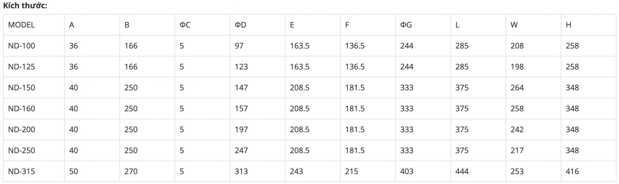
Task: Click the ND-160 row label
Action: tap(22, 108)
